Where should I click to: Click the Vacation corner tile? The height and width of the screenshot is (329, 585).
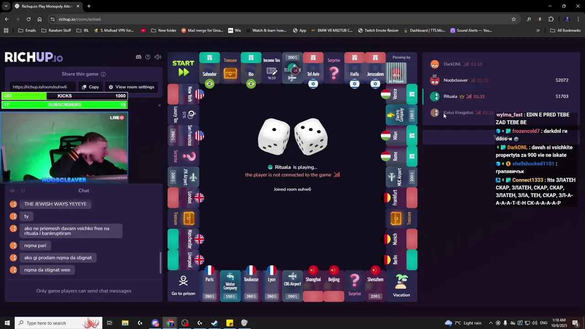[x=401, y=286]
